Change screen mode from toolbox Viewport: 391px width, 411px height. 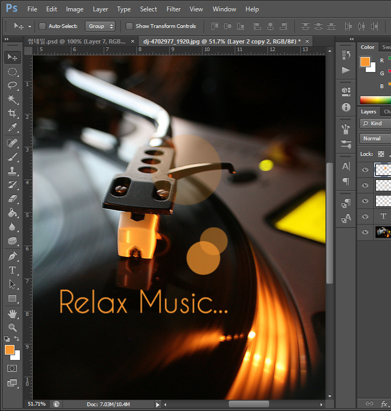(x=12, y=383)
